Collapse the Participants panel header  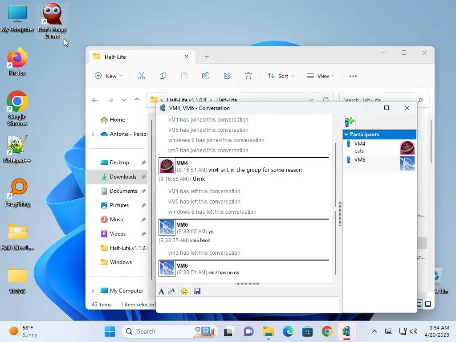pyautogui.click(x=379, y=134)
